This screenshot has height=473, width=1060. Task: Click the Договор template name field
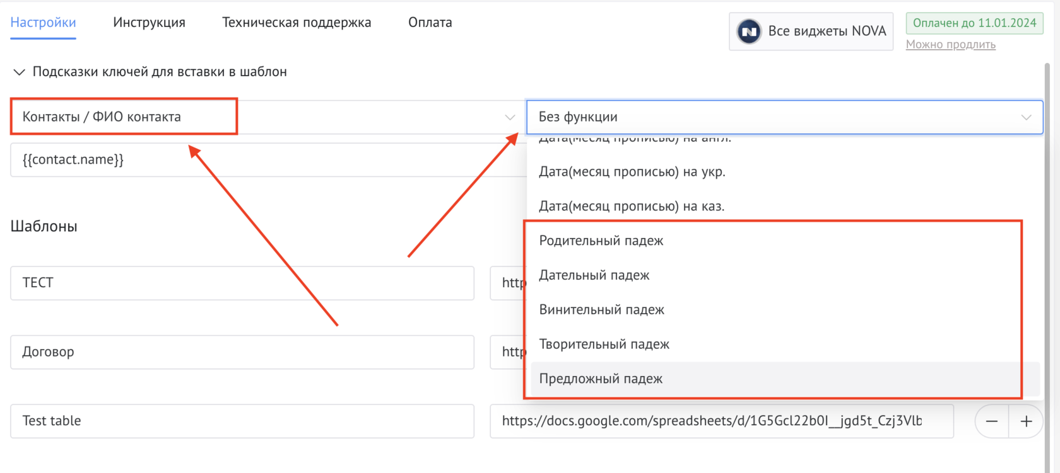click(x=242, y=352)
